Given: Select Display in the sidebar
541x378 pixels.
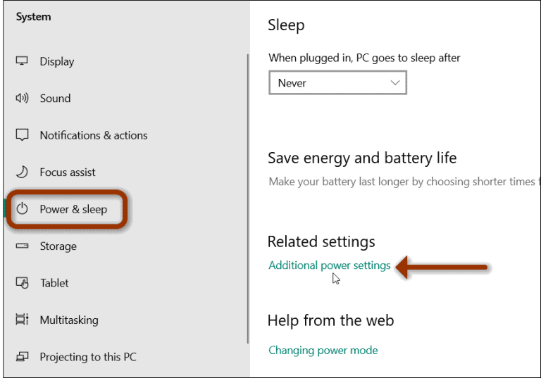Looking at the screenshot, I should pyautogui.click(x=57, y=61).
